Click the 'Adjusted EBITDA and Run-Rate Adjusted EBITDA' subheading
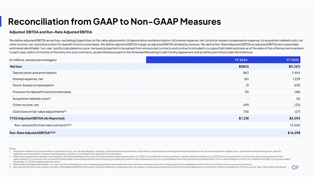The image size is (315, 177). coord(50,33)
